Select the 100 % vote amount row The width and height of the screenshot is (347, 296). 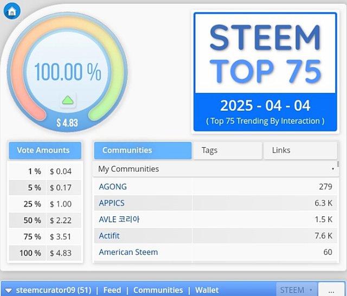(45, 253)
